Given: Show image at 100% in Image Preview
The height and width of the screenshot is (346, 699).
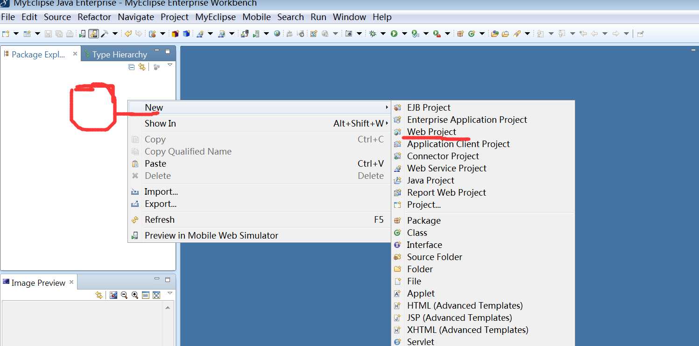Looking at the screenshot, I should click(145, 295).
